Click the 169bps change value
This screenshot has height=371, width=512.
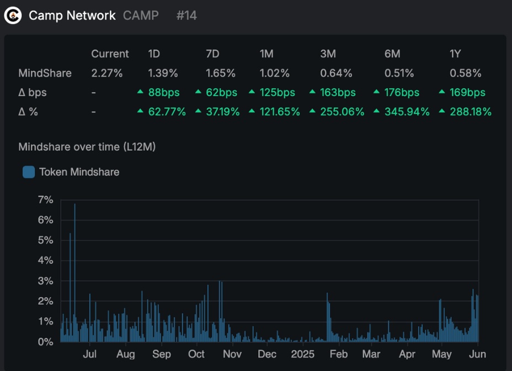pos(467,93)
